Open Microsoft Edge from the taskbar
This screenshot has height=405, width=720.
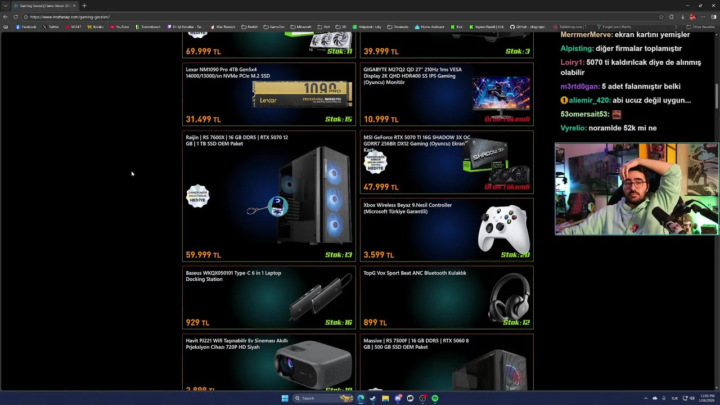pos(361,398)
